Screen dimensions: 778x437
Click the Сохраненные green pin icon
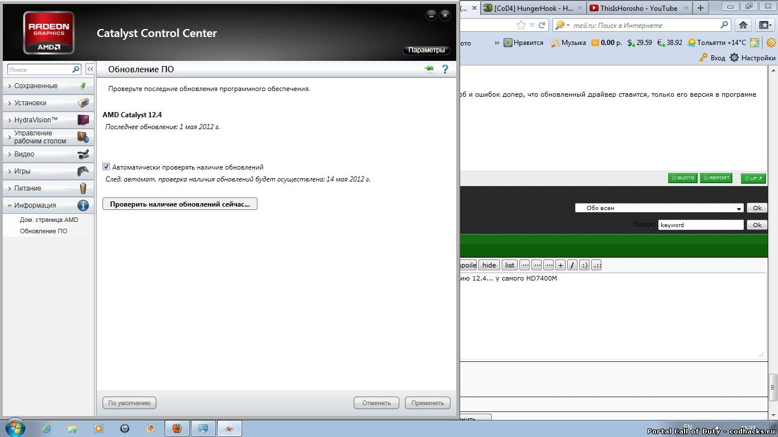click(83, 86)
